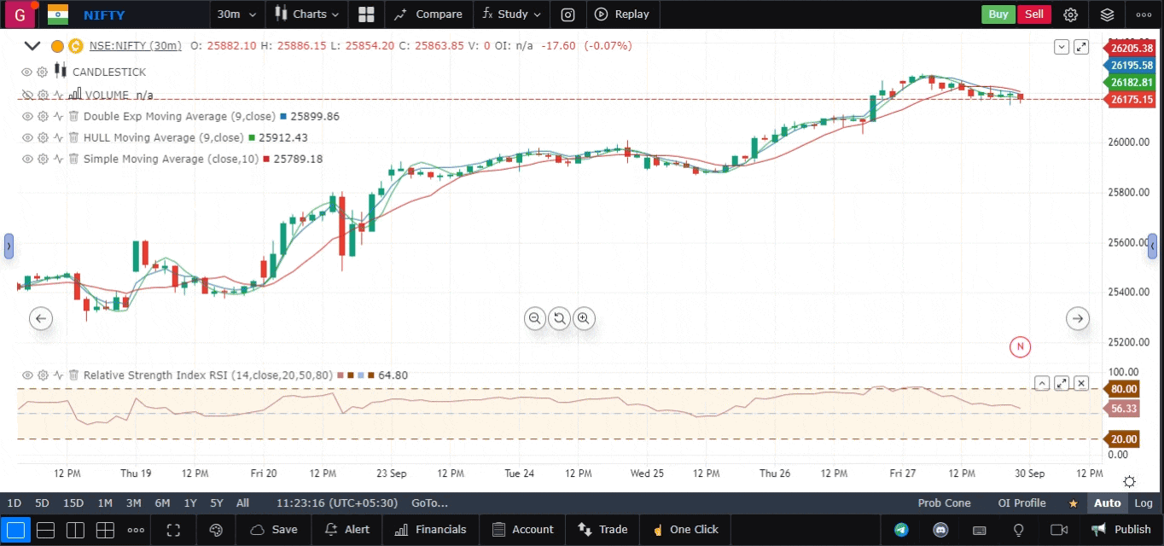Click the Simple Moving Average red swatch
Viewport: 1164px width, 546px height.
266,160
